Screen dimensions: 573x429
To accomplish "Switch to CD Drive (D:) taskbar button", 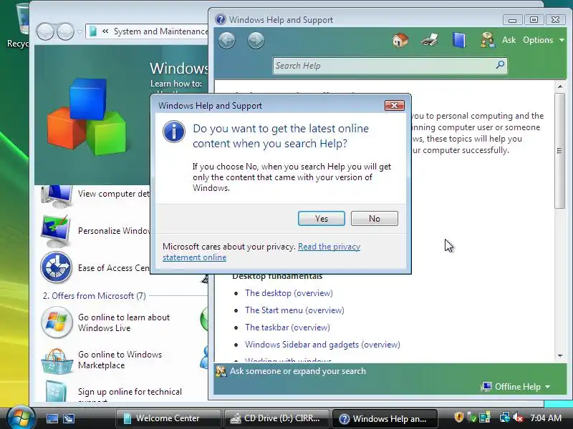I will 276,418.
